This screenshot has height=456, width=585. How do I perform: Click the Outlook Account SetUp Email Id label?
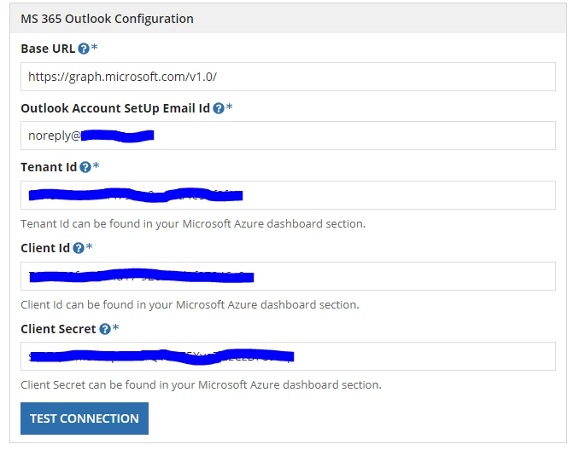(115, 108)
